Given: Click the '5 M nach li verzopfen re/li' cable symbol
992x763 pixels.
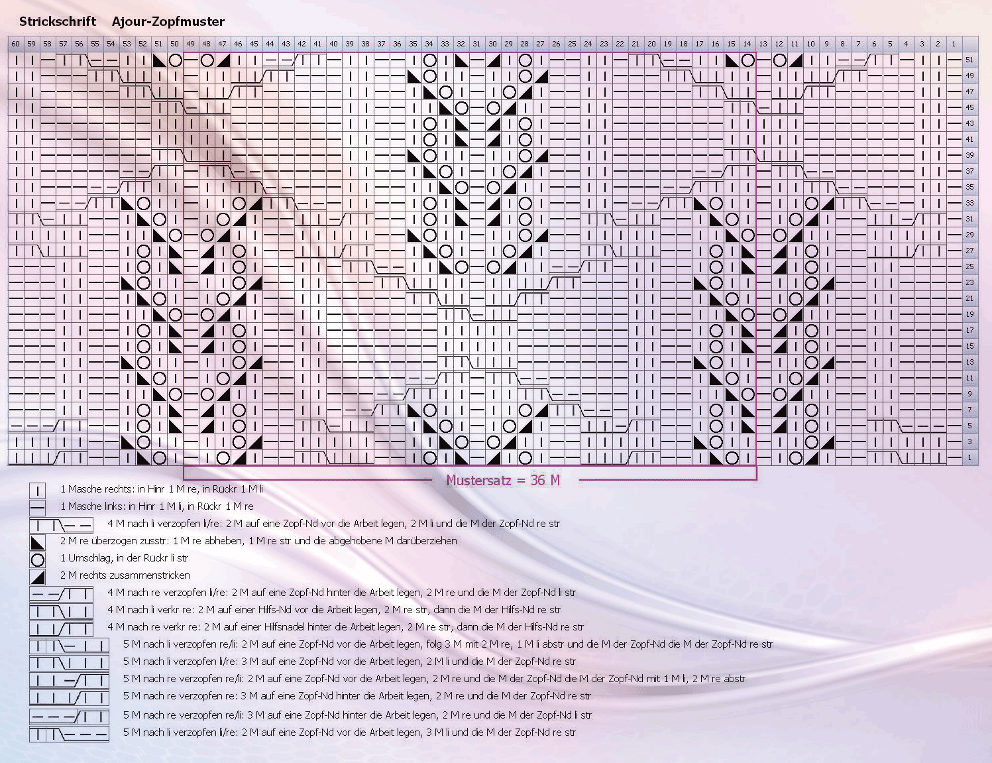Looking at the screenshot, I should pos(69,646).
